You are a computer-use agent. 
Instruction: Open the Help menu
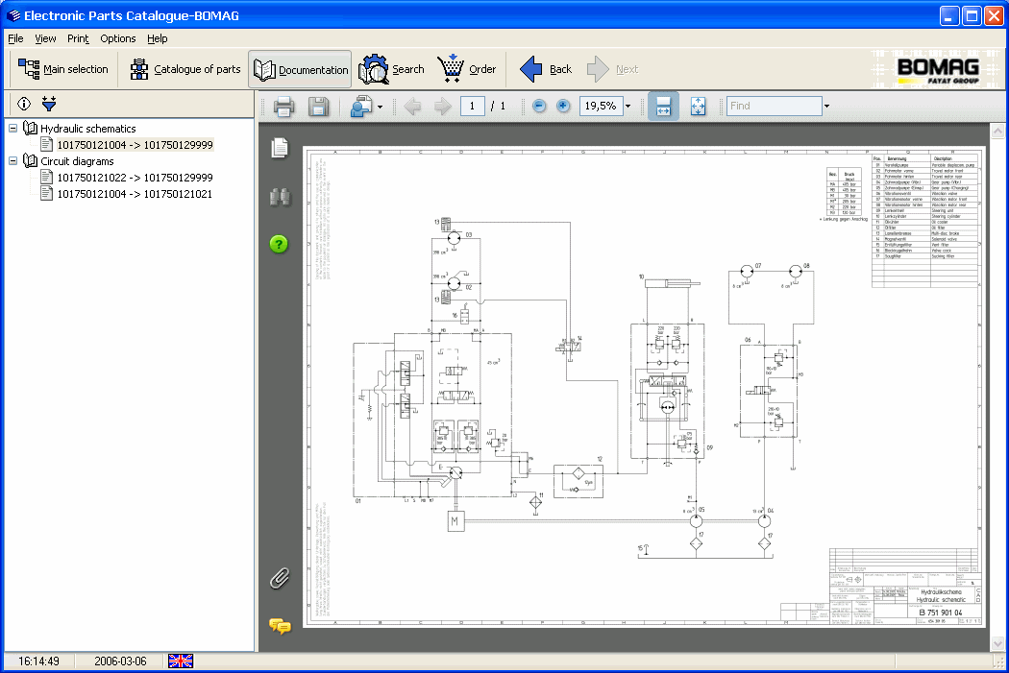157,38
